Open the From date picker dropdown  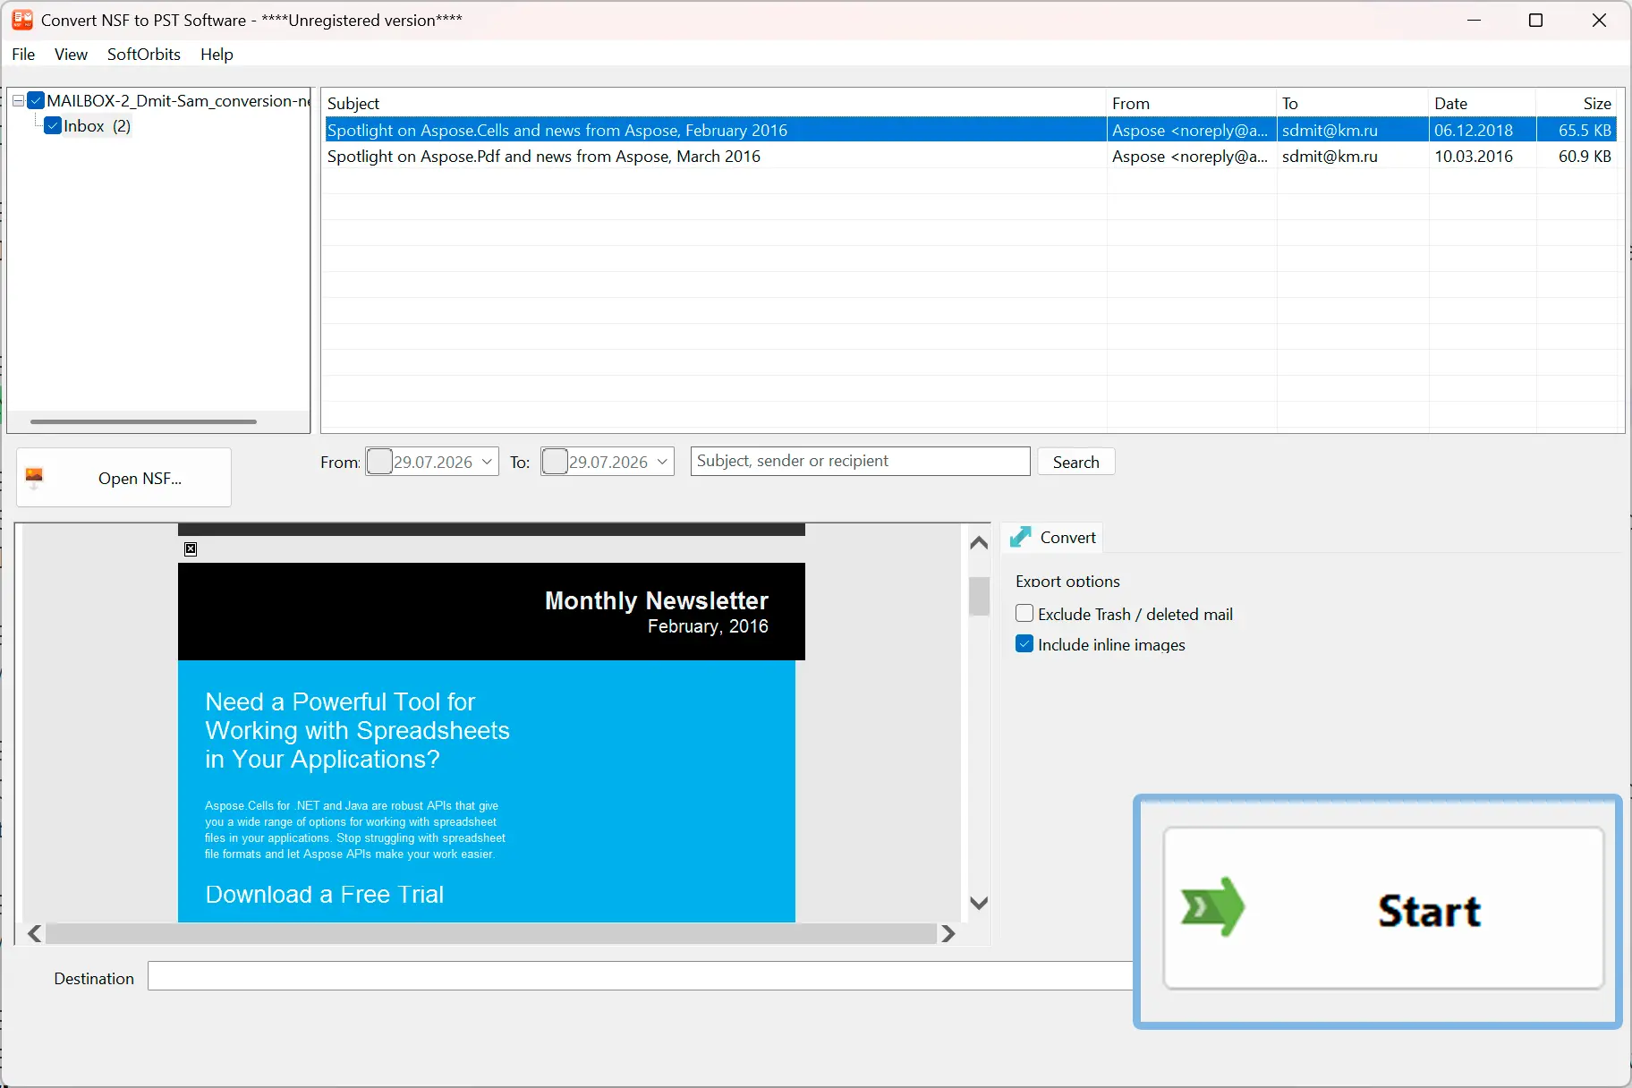click(487, 462)
